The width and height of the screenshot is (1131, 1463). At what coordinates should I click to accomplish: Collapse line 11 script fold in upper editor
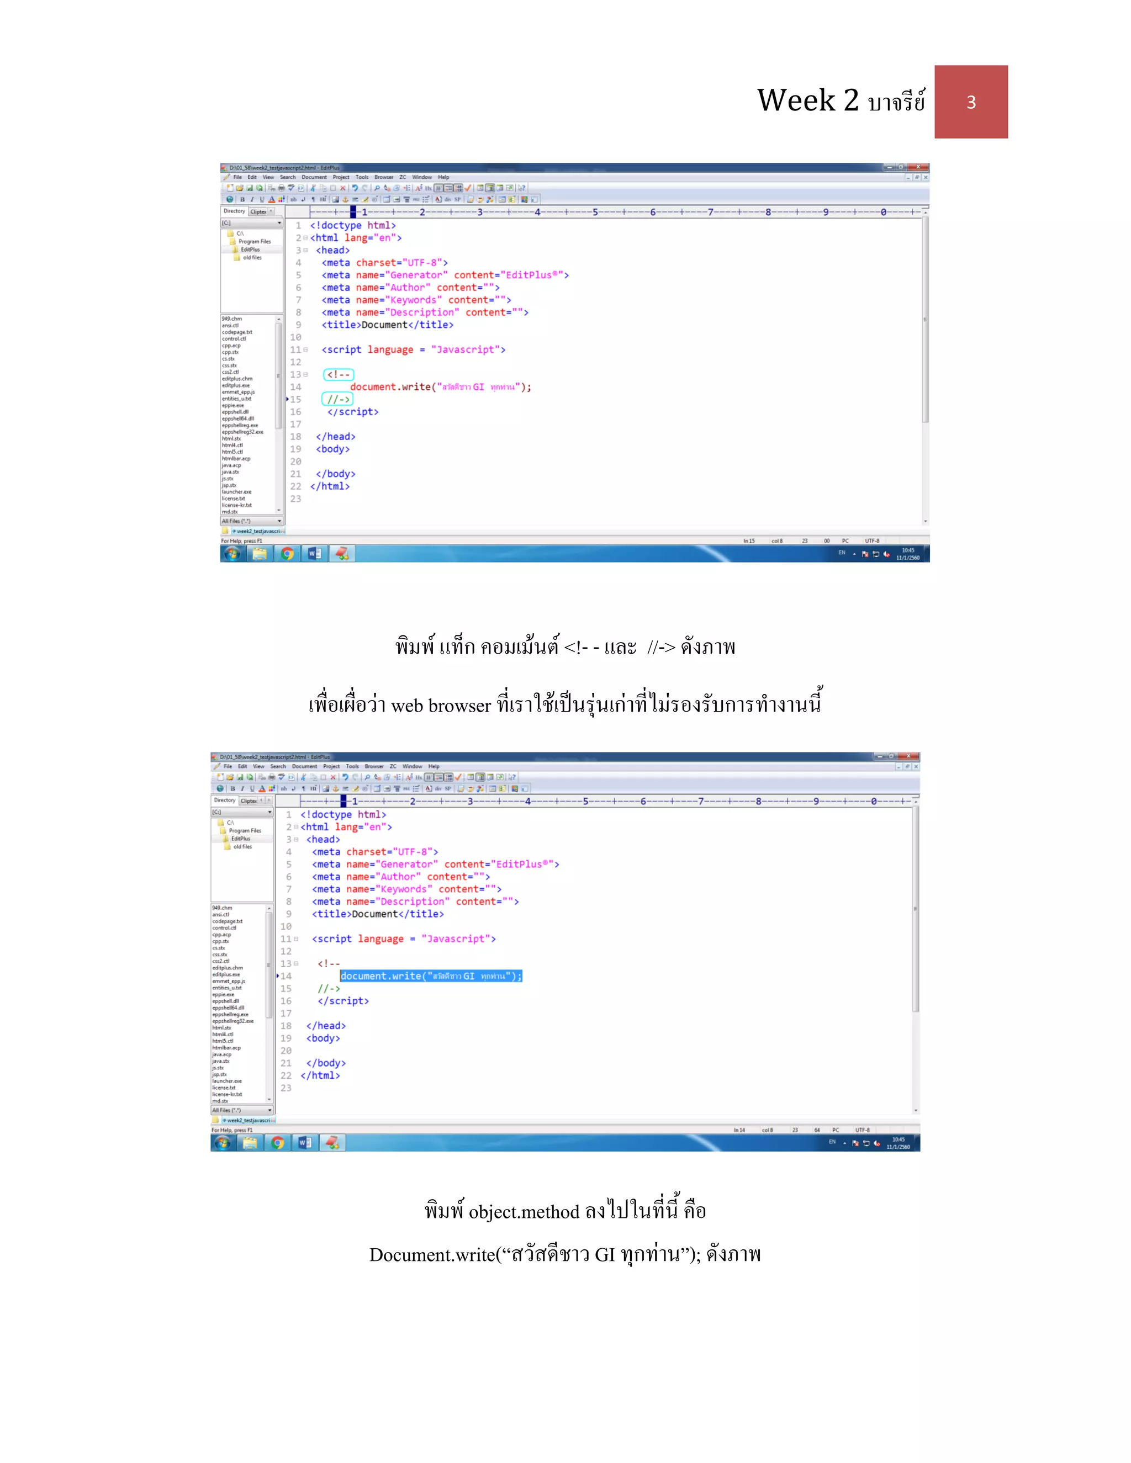click(305, 349)
